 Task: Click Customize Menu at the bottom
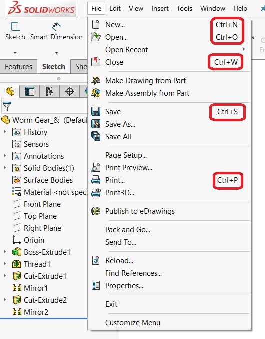[133, 323]
